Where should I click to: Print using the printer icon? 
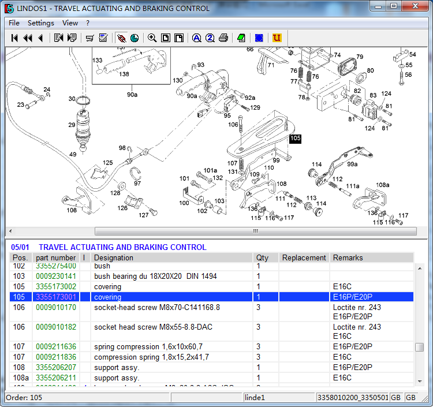[223, 38]
